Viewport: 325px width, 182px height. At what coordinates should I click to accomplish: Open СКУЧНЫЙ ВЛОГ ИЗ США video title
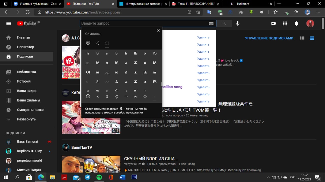151,159
